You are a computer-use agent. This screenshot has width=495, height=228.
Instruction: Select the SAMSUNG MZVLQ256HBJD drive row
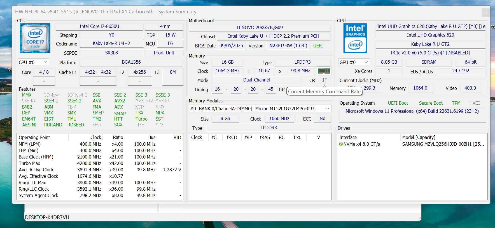coord(412,144)
